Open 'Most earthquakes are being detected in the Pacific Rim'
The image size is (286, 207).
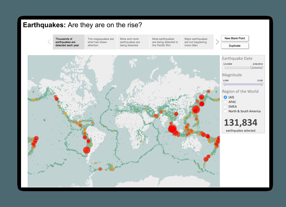point(165,42)
